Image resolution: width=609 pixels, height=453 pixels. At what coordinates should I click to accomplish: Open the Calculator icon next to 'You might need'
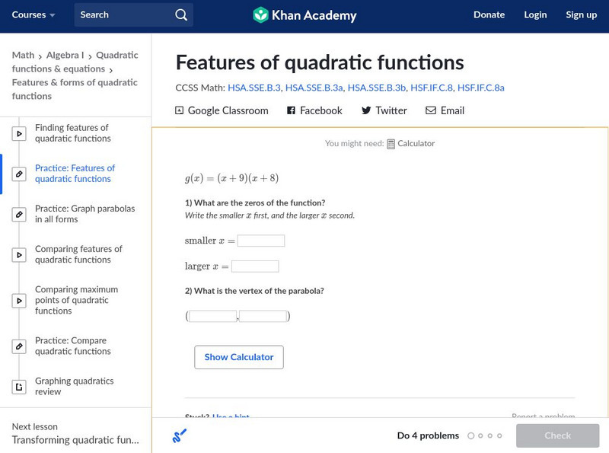[391, 144]
